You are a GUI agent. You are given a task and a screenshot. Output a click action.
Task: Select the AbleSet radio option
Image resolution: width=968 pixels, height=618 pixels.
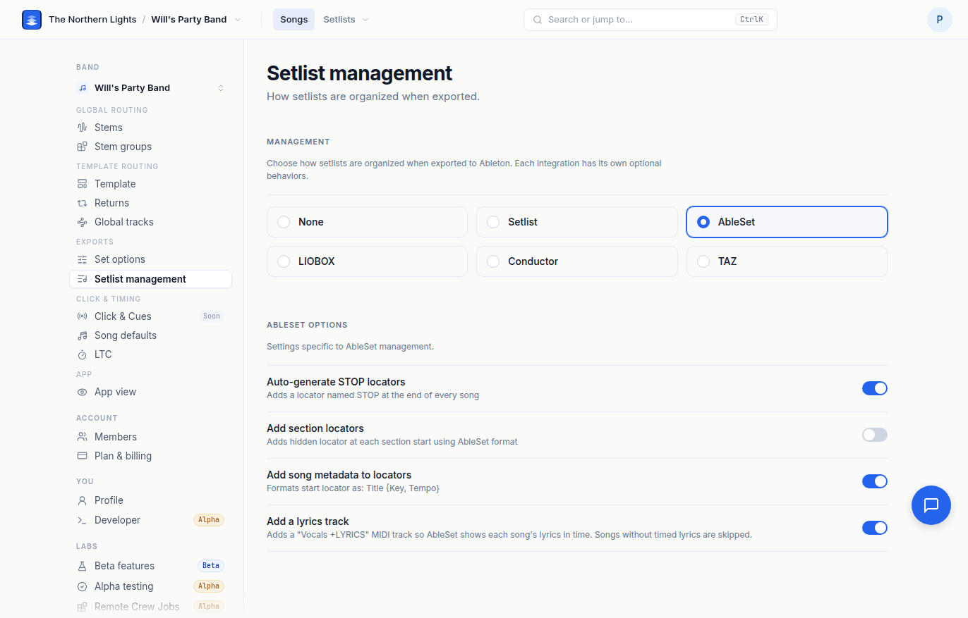787,222
